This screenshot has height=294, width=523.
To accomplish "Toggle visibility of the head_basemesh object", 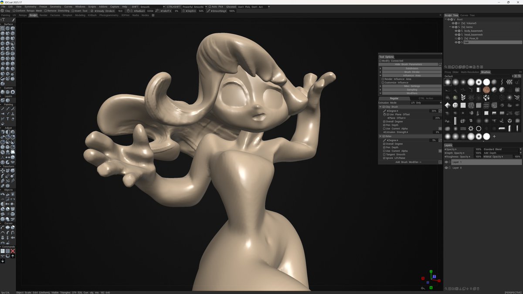I will pyautogui.click(x=455, y=34).
